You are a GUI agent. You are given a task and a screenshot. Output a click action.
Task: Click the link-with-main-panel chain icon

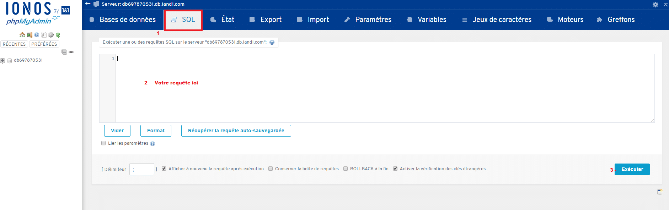pyautogui.click(x=71, y=52)
